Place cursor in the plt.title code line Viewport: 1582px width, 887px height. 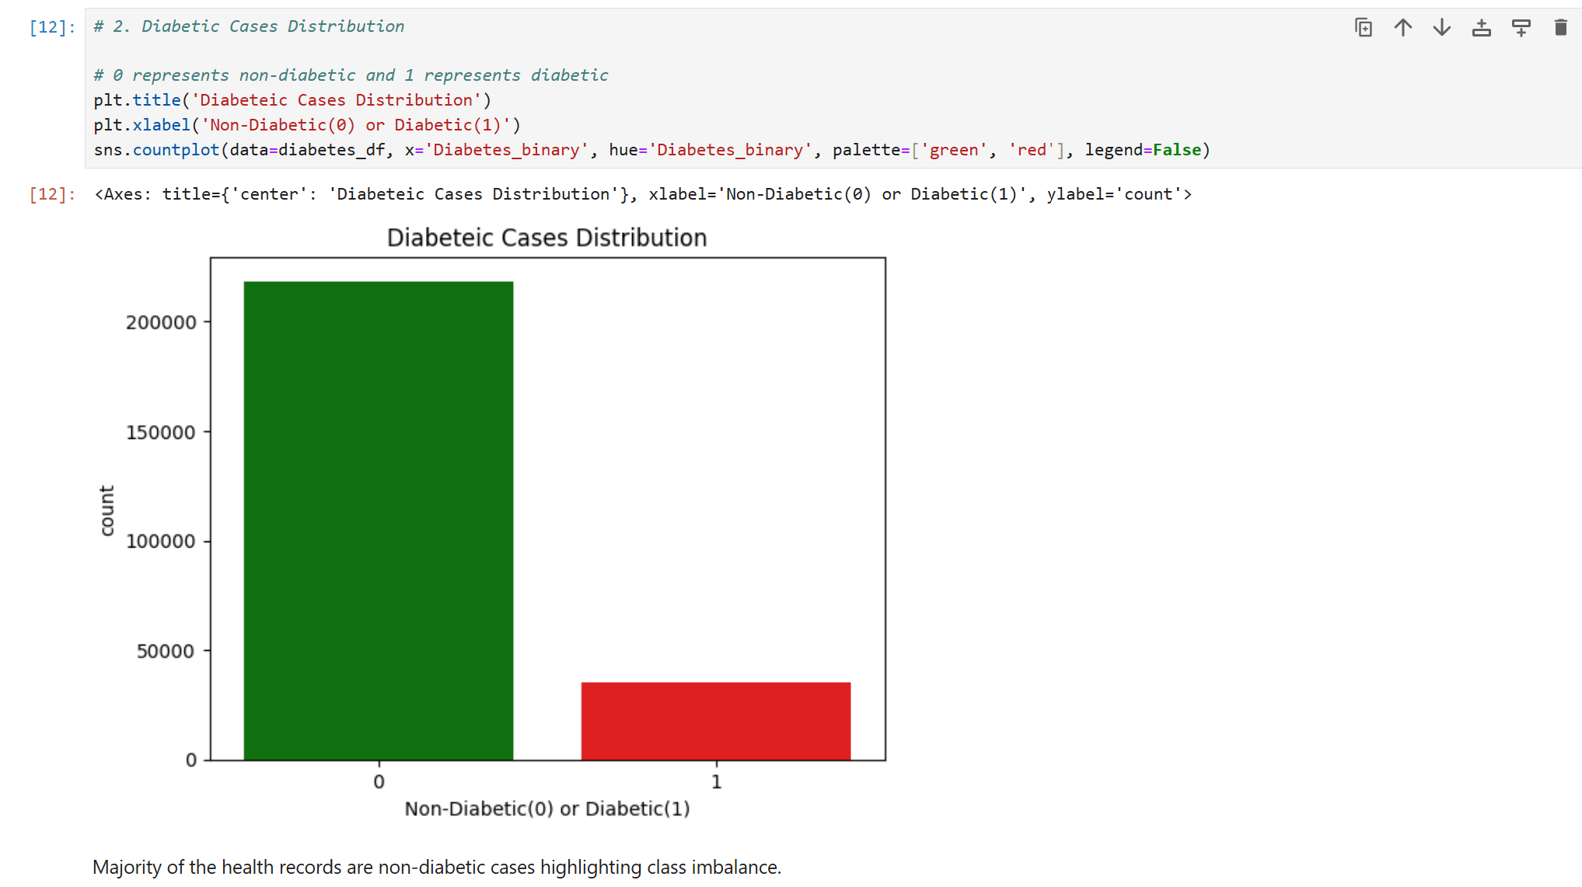click(292, 100)
